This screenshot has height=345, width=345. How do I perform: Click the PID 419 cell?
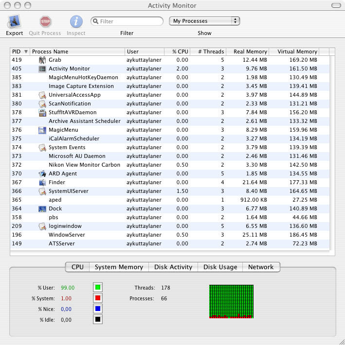(x=17, y=60)
